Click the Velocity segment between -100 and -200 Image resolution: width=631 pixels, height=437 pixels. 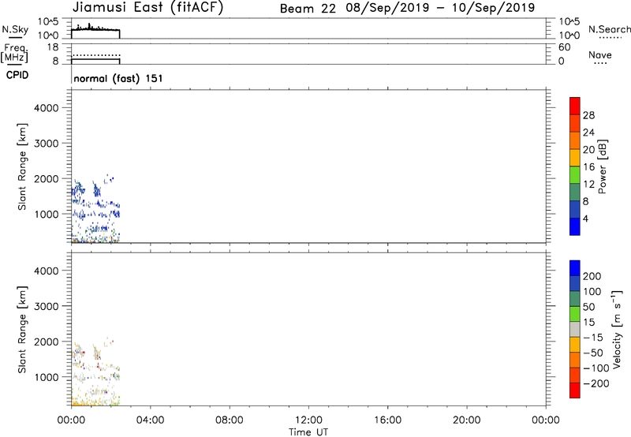point(575,375)
